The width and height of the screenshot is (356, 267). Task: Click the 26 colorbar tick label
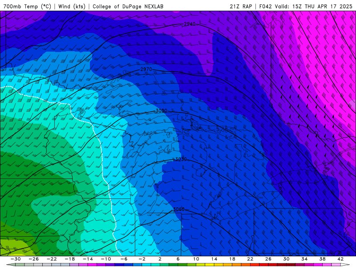(x=268, y=259)
